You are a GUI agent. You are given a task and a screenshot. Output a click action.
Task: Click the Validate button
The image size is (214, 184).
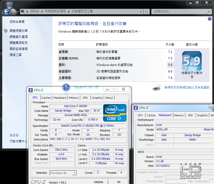[99, 182]
